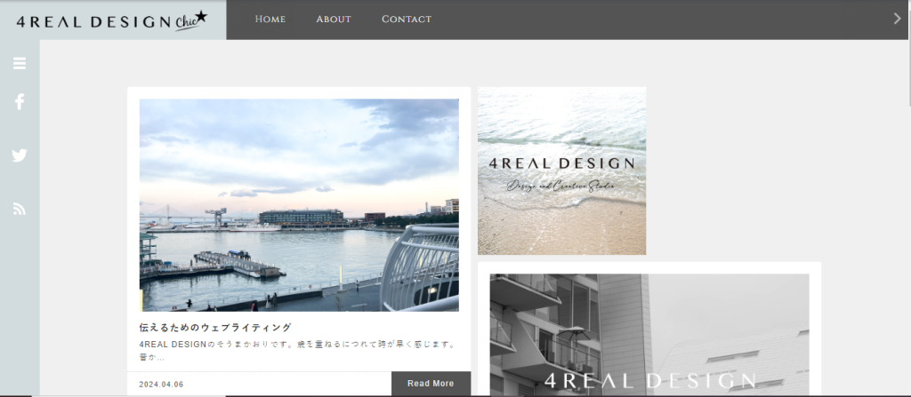Click the Design and Creative Studio tagline

click(561, 186)
